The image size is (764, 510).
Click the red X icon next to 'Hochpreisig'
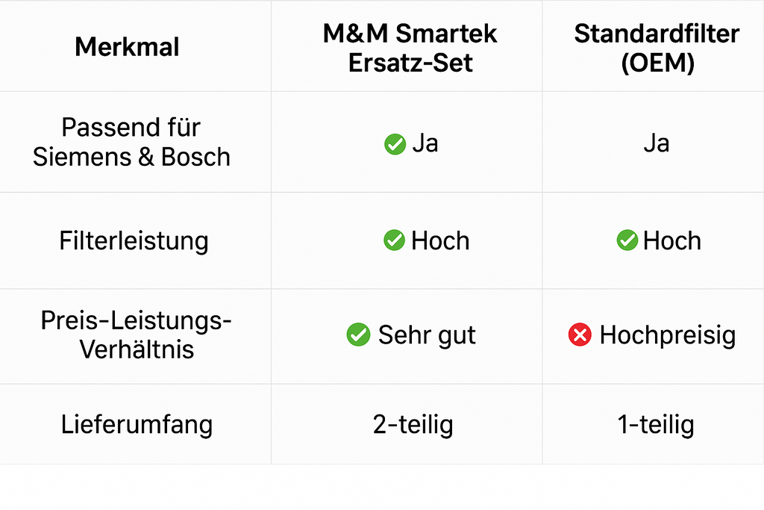(x=580, y=335)
